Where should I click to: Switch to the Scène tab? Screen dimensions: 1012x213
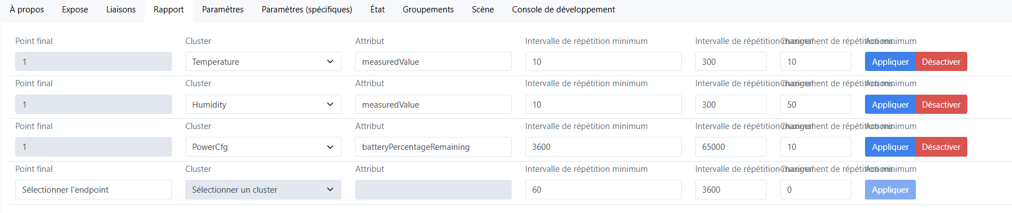tap(483, 10)
